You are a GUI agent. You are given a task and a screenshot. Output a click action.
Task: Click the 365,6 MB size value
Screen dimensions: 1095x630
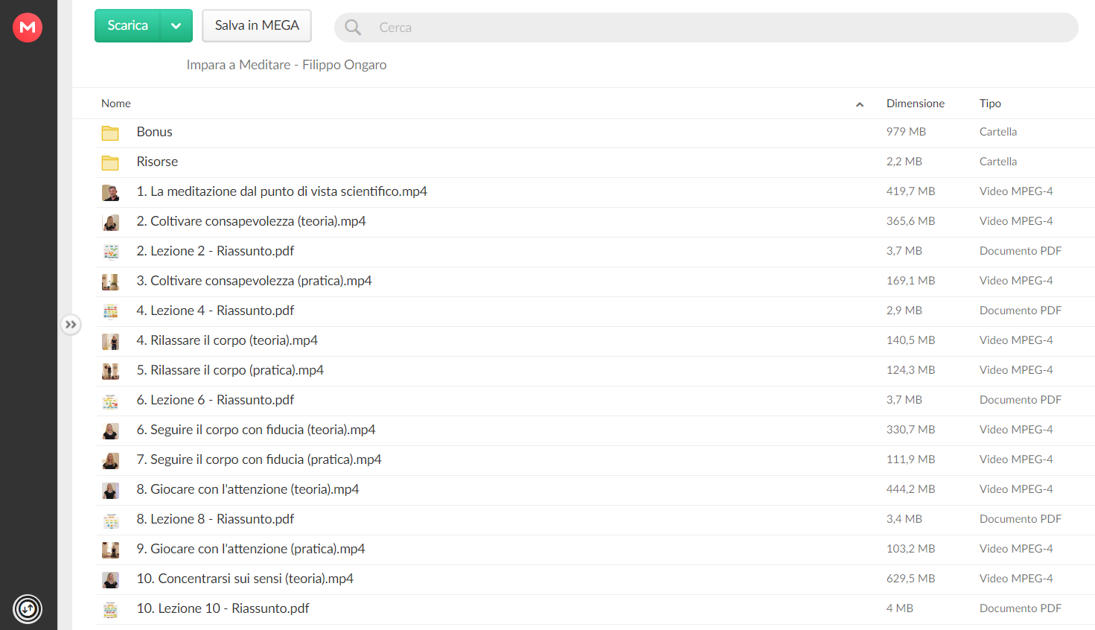[x=910, y=221]
